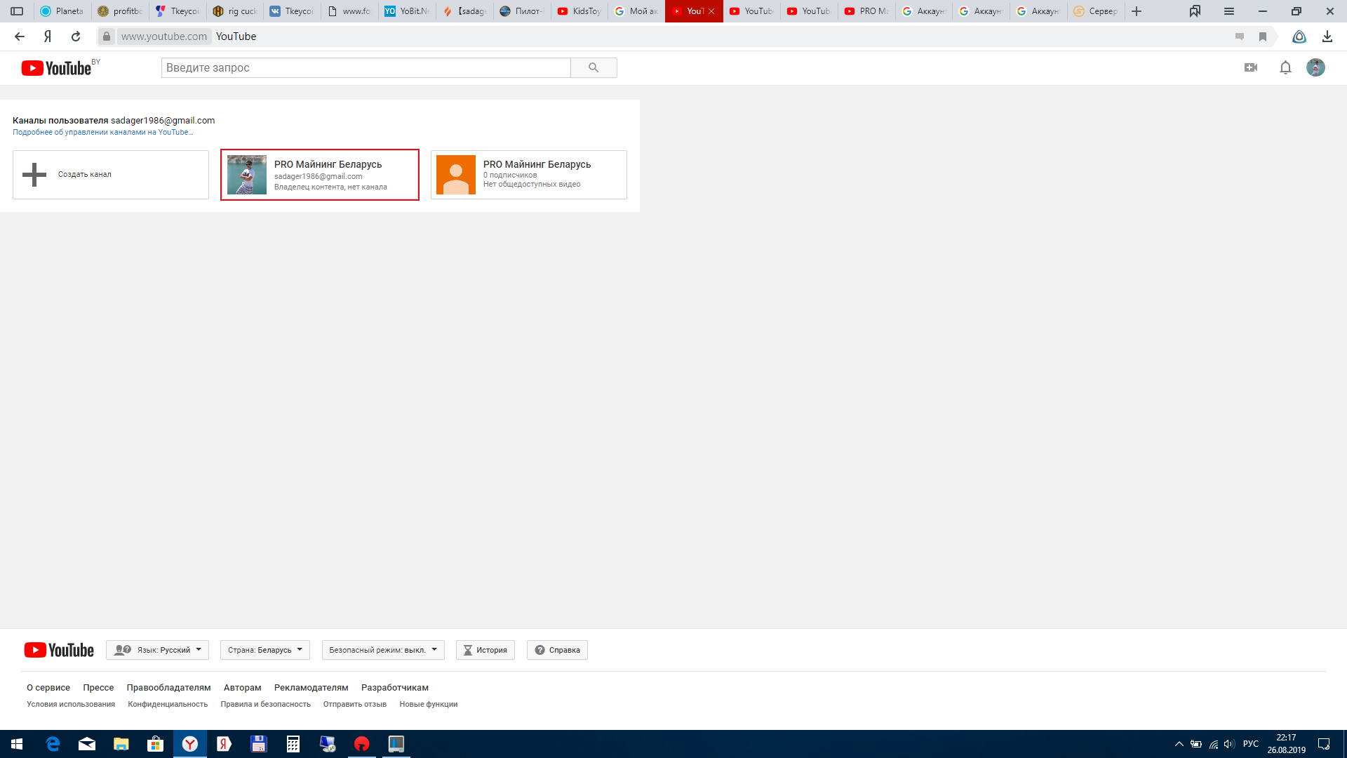Open the Разработчикам link
This screenshot has width=1347, height=758.
point(395,688)
